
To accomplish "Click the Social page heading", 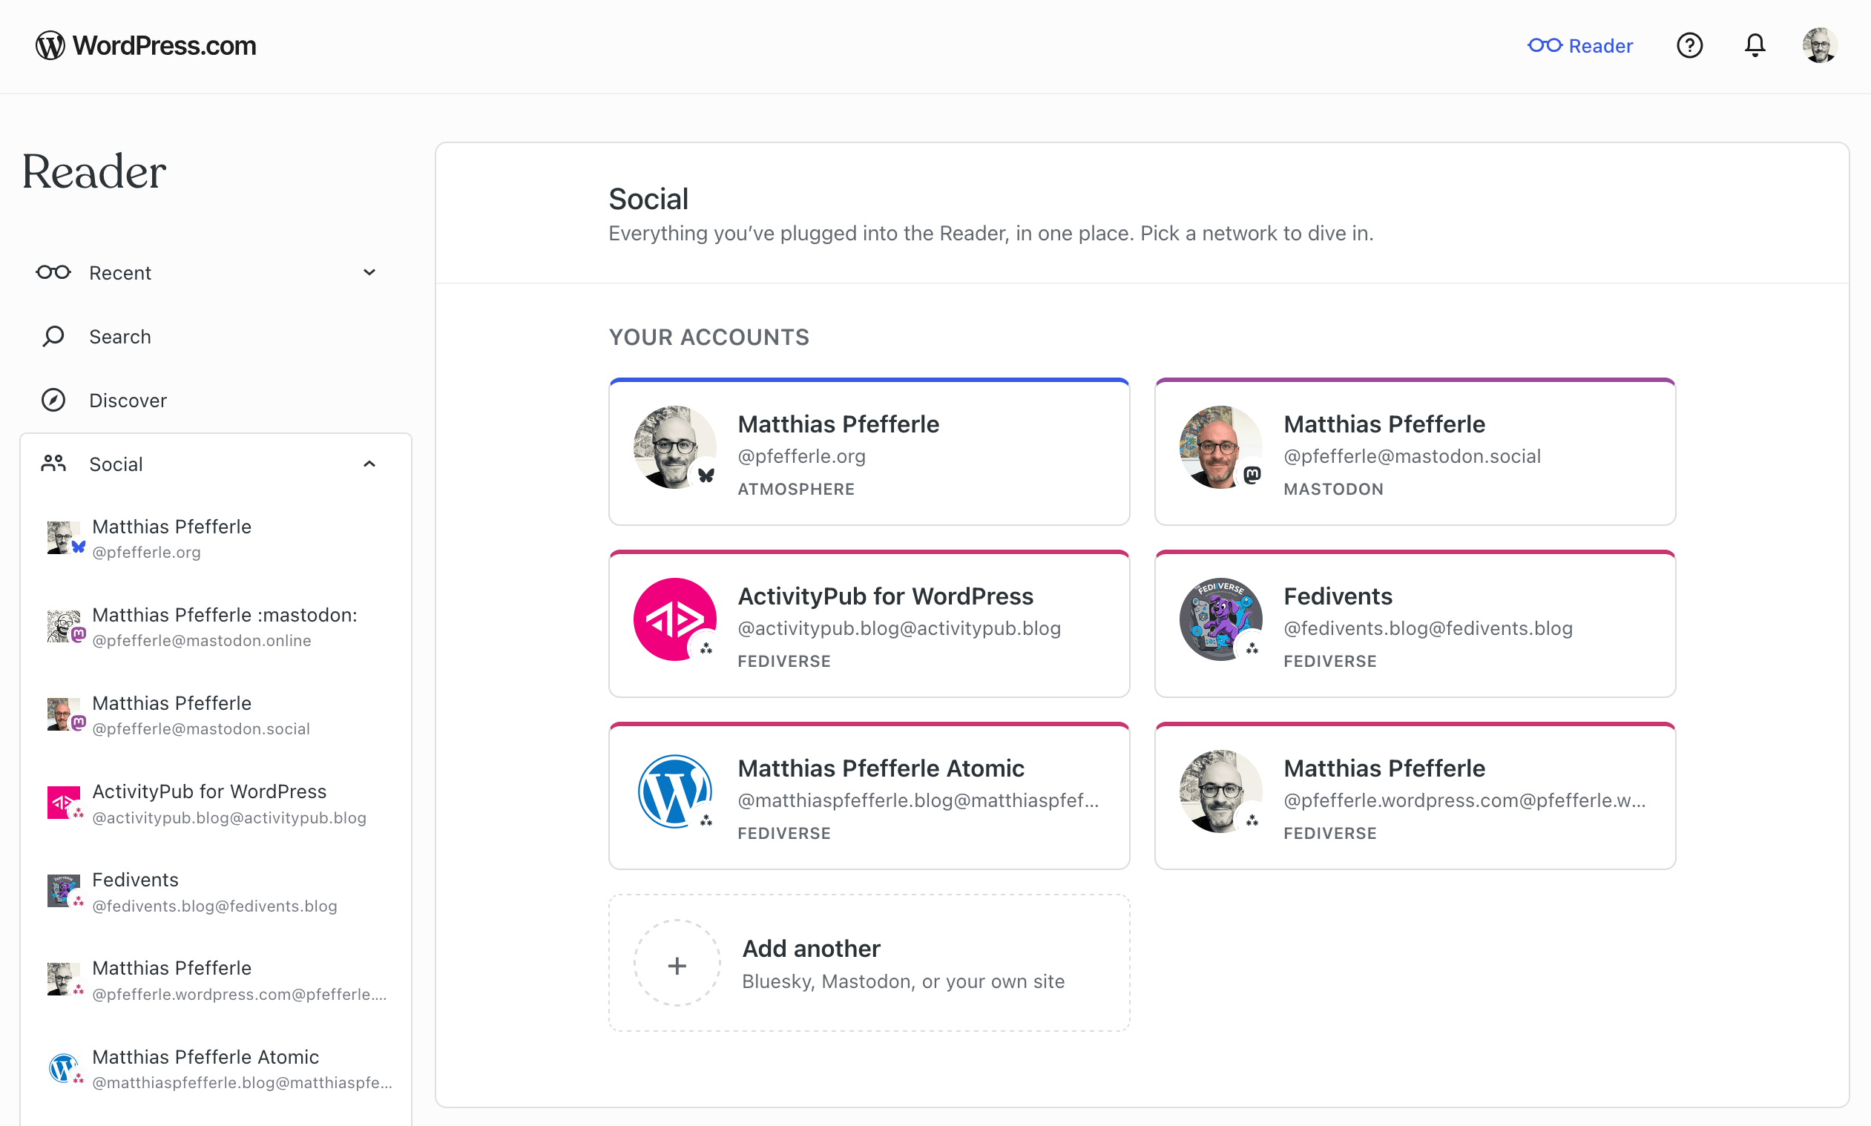I will pos(648,199).
